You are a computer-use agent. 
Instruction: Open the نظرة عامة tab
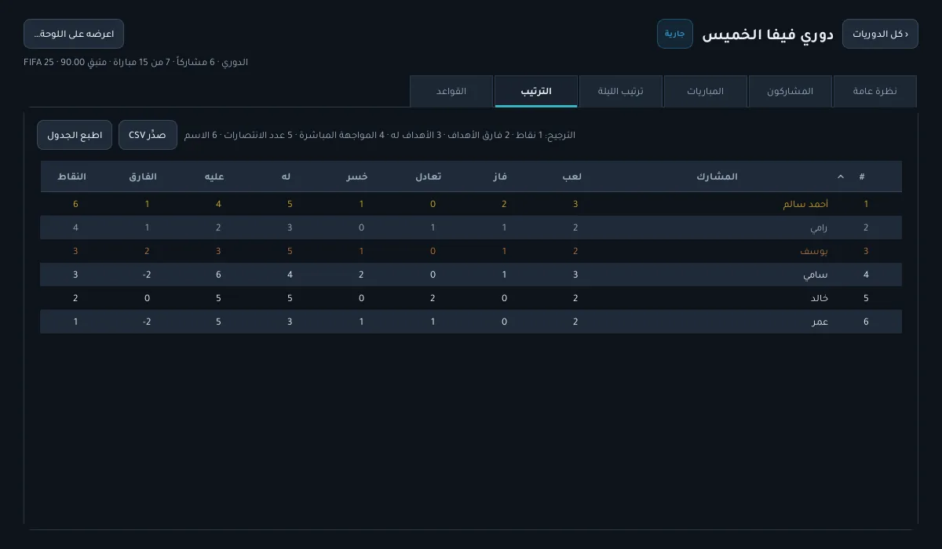pos(874,91)
